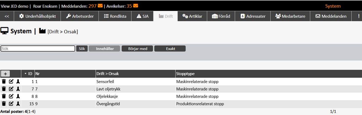Open the Underhållsobjekt tab

[37, 16]
